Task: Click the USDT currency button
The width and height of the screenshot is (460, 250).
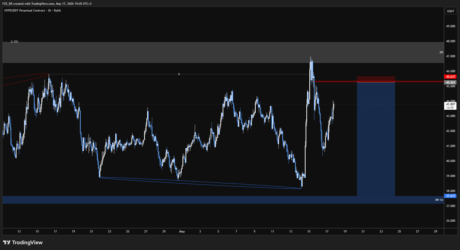Action: pyautogui.click(x=450, y=11)
